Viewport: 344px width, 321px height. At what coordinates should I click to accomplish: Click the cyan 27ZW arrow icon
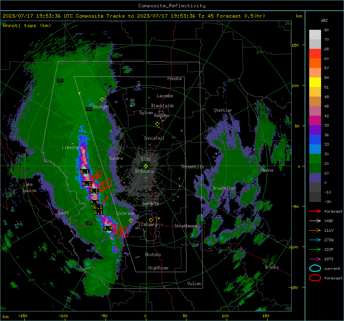[315, 240]
